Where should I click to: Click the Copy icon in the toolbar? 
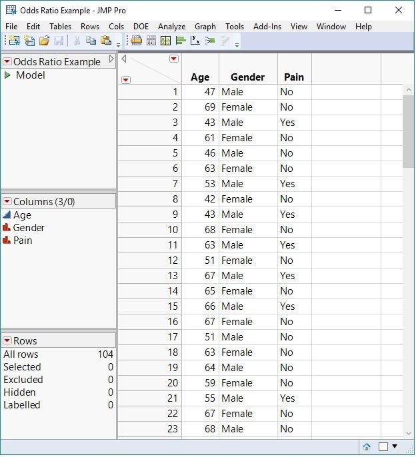91,41
